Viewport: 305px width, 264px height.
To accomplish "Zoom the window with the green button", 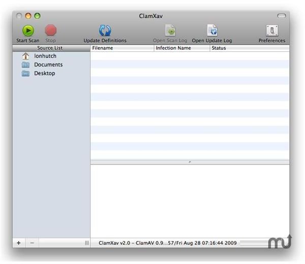I will point(37,16).
